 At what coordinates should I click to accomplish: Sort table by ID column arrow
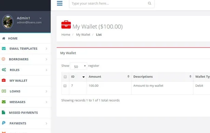pyautogui.click(x=84, y=77)
